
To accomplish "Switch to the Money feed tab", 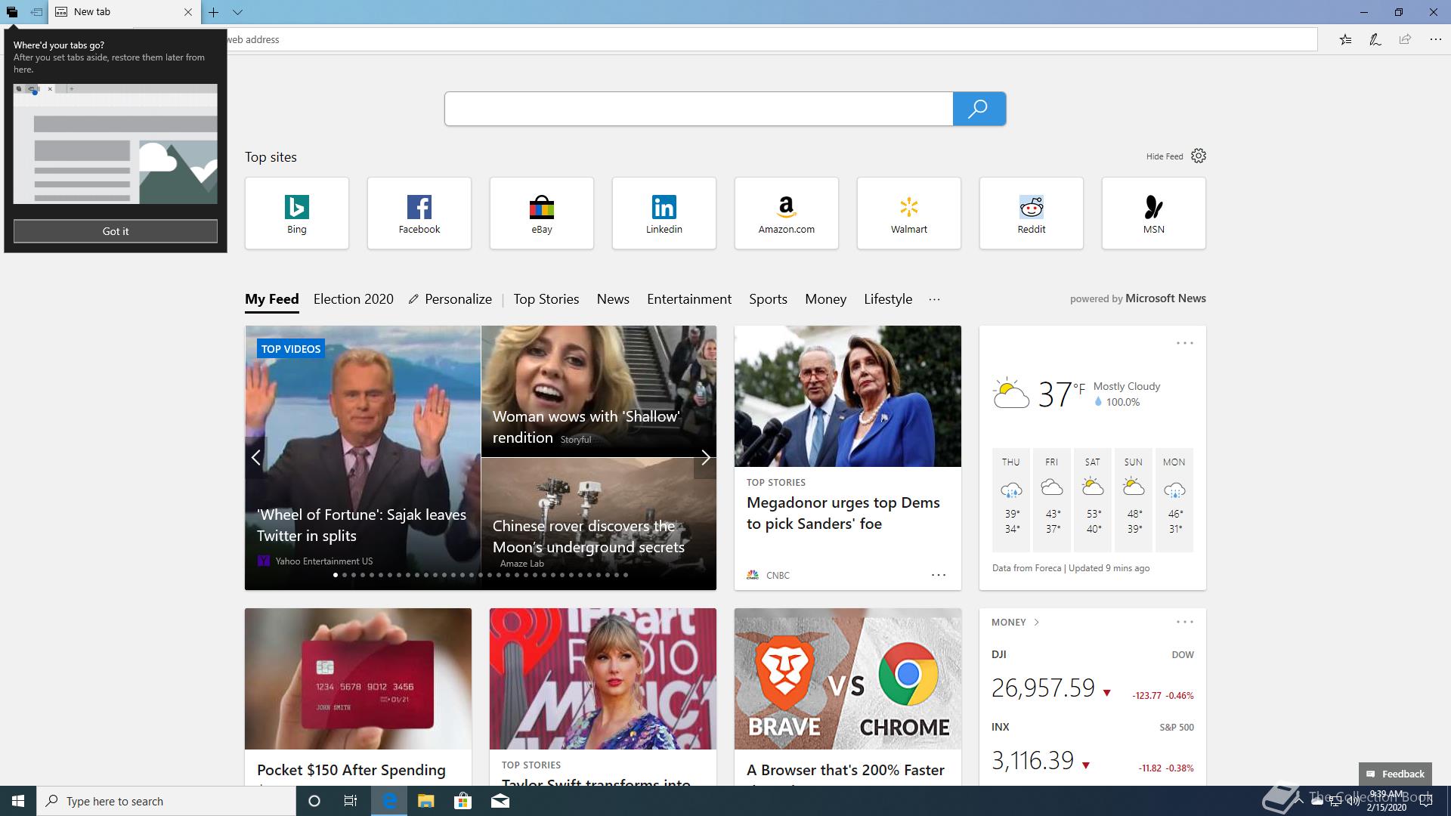I will point(825,299).
